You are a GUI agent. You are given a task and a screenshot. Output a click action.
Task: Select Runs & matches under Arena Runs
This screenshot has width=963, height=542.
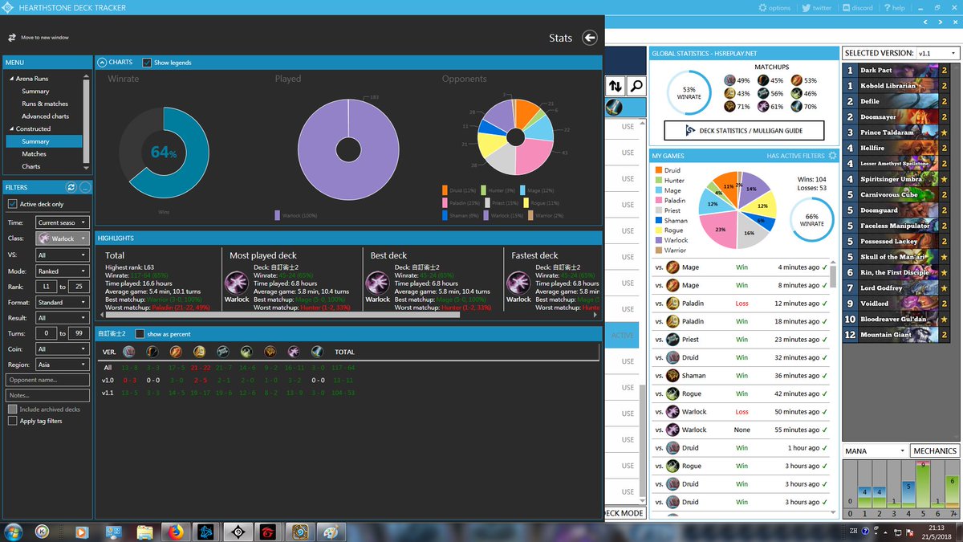coord(45,104)
